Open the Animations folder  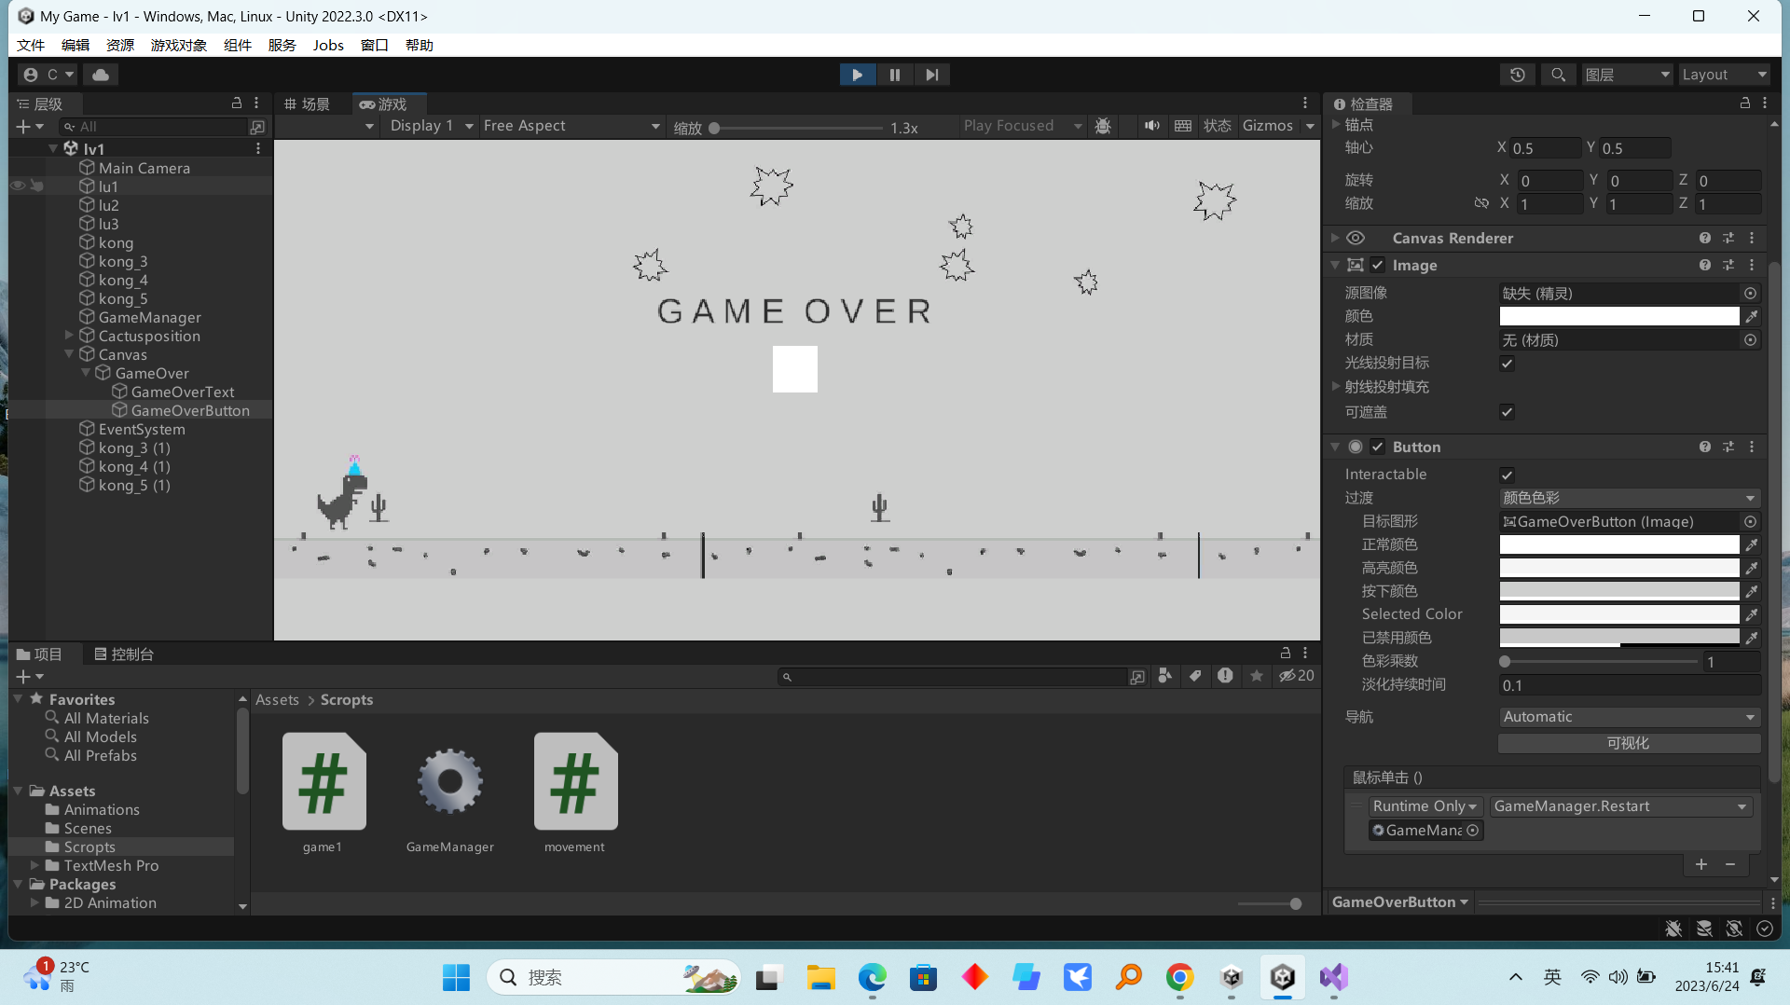coord(102,810)
